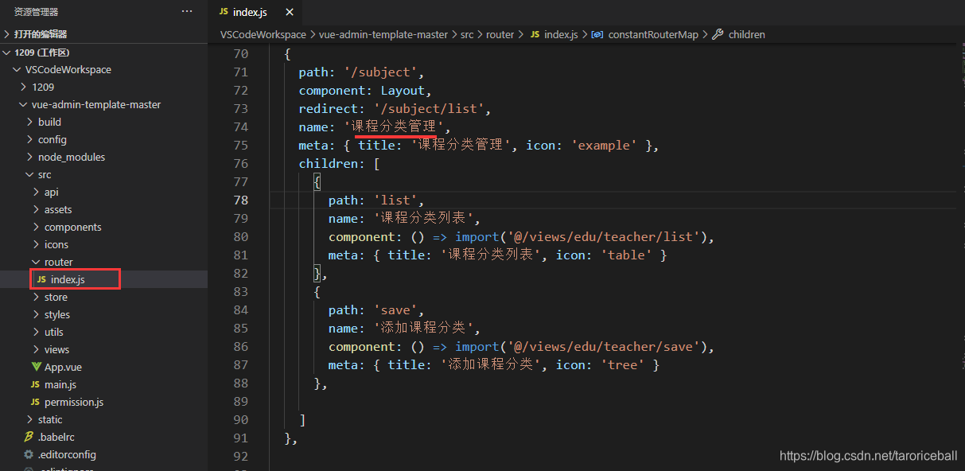965x471 pixels.
Task: Select the index.js editor tab
Action: (256, 12)
